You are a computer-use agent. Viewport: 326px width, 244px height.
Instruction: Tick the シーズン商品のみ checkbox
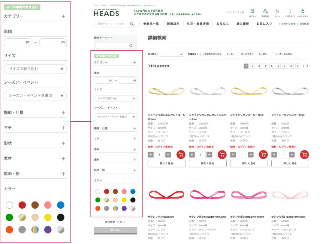pos(272,54)
